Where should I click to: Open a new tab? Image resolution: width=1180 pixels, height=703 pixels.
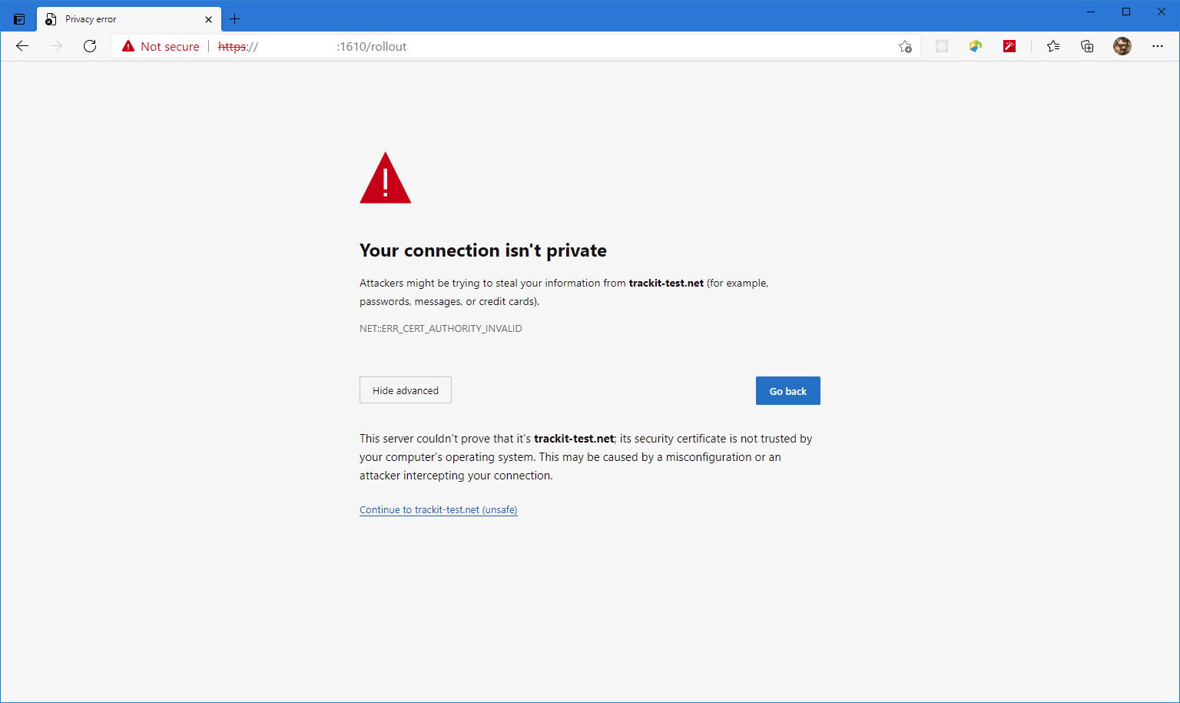click(235, 19)
